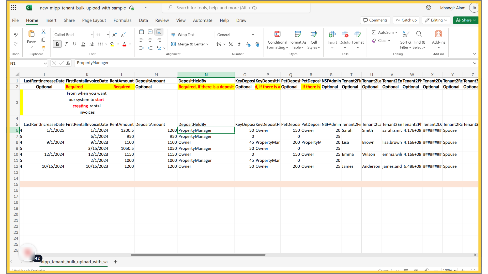Toggle Bottom Align button
Viewport: 488px width, 274px height.
(x=159, y=32)
